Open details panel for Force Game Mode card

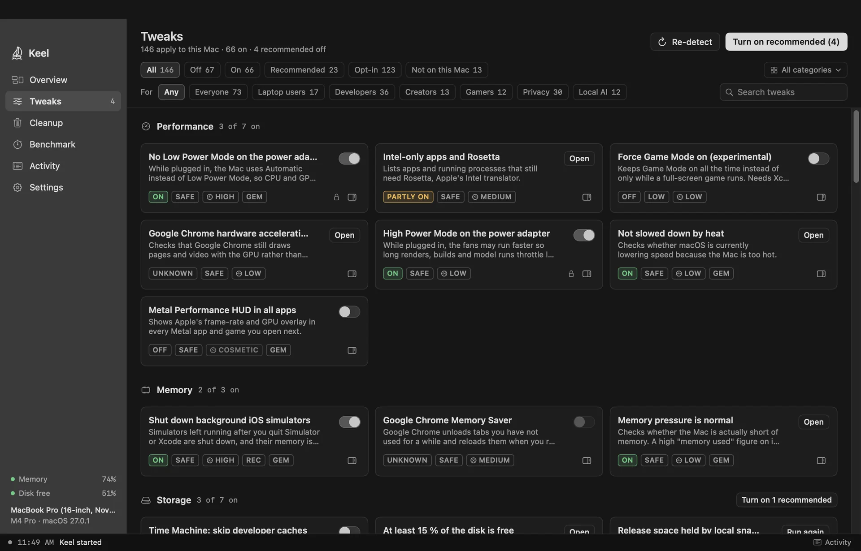[x=821, y=197]
